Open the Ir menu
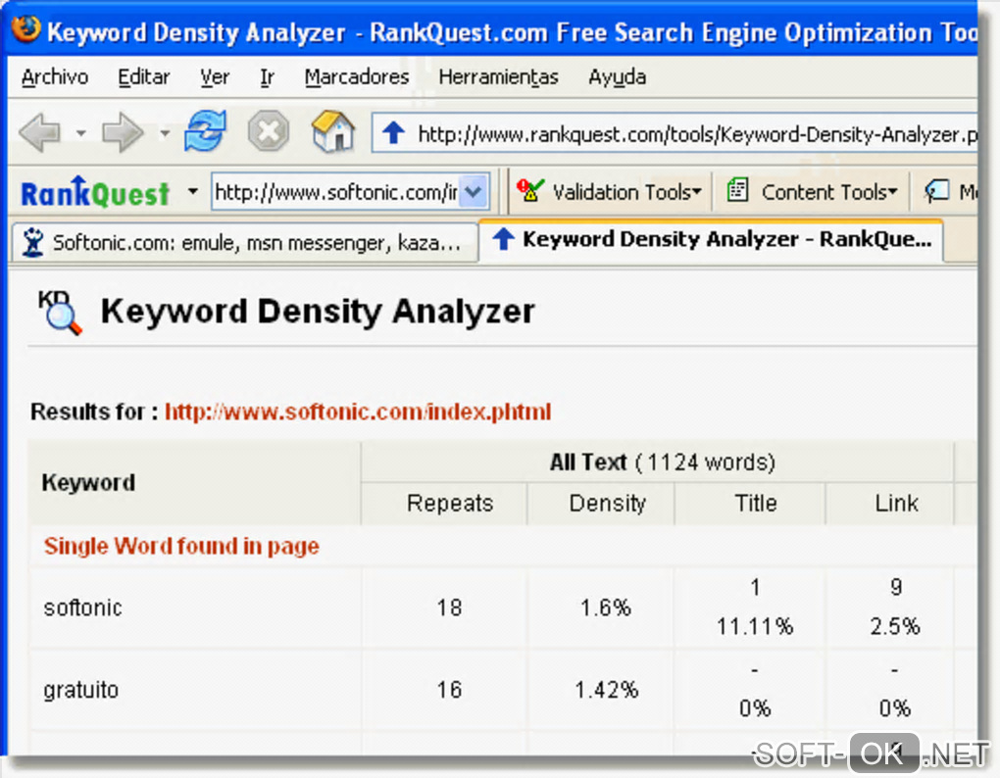1000x778 pixels. tap(267, 77)
